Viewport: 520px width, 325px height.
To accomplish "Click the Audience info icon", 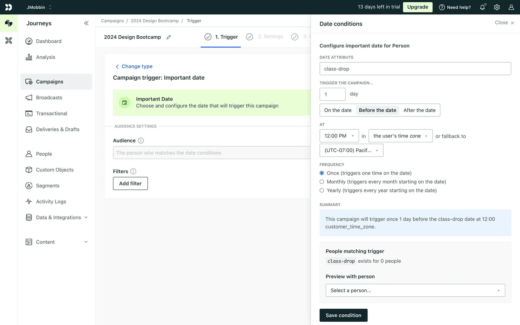I will [141, 141].
